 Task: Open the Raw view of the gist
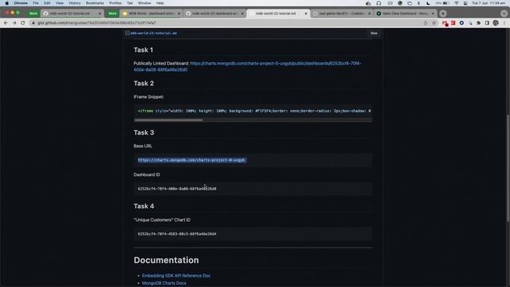(374, 33)
